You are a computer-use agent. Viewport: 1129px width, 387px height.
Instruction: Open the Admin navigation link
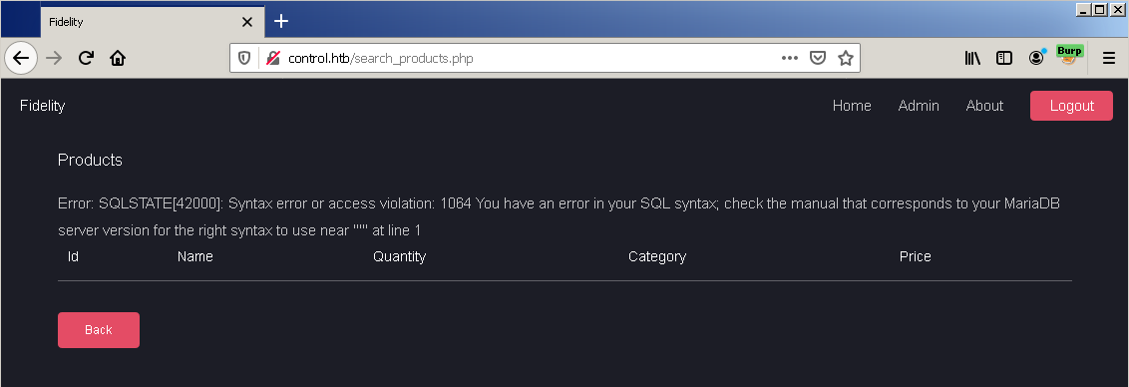point(919,106)
